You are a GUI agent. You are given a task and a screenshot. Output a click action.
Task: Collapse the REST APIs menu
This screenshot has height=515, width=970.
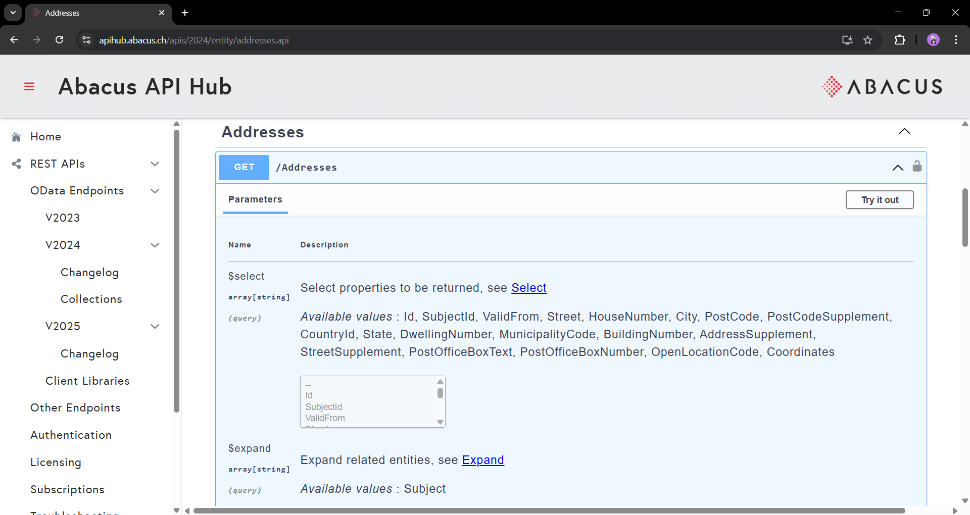155,164
